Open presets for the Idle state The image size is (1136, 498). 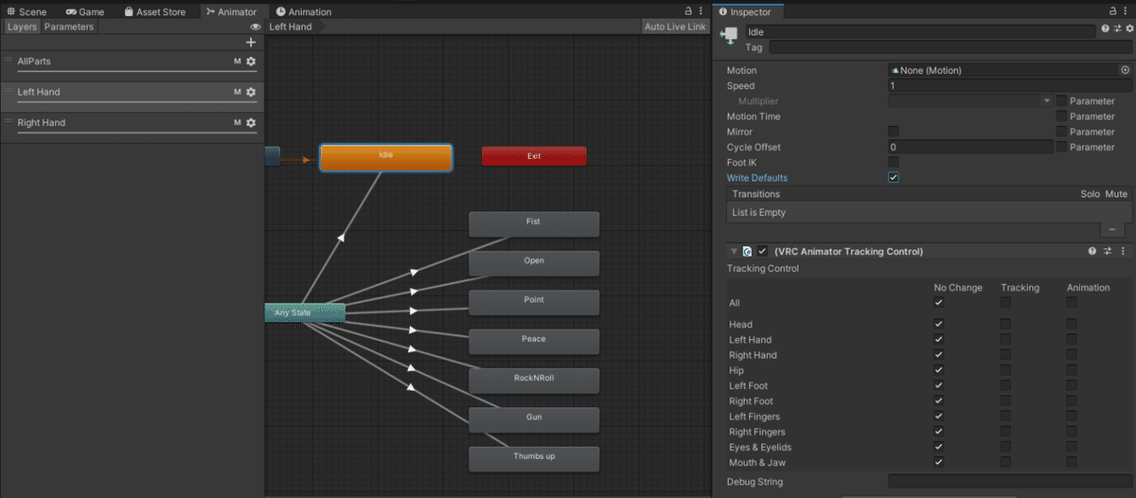[1117, 30]
